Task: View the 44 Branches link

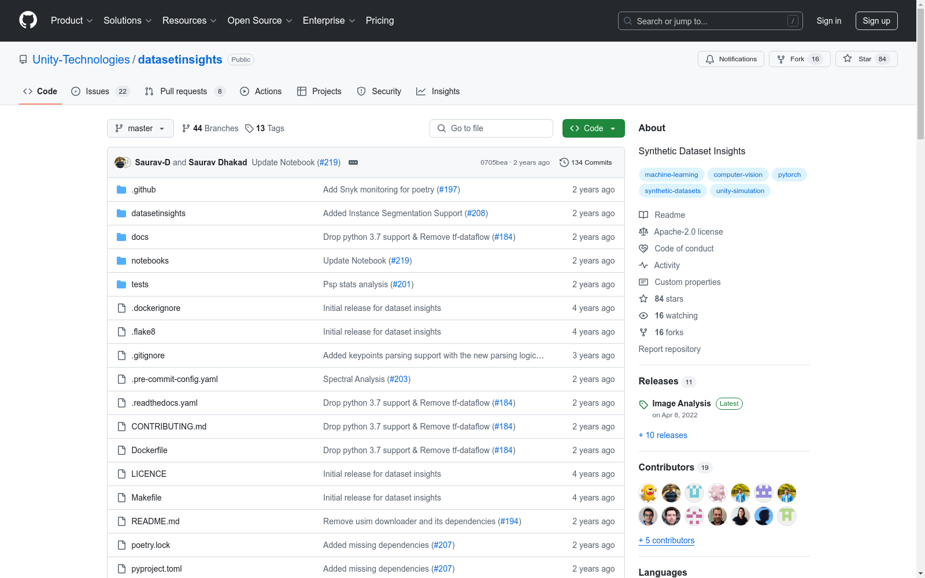Action: click(x=210, y=128)
